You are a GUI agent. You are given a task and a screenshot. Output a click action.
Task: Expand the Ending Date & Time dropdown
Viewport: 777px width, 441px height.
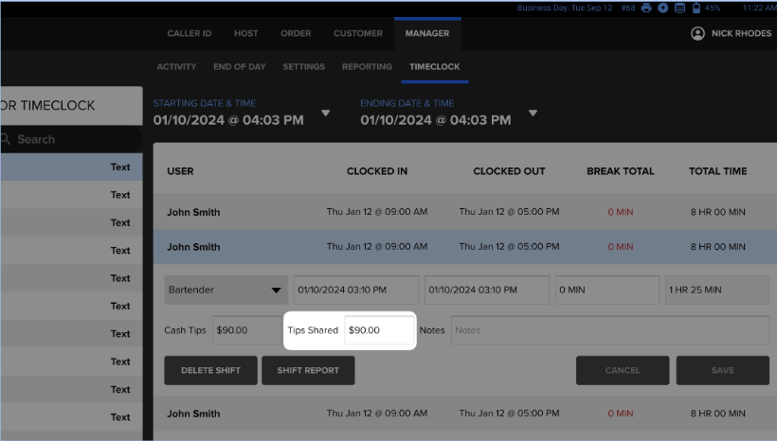(533, 113)
